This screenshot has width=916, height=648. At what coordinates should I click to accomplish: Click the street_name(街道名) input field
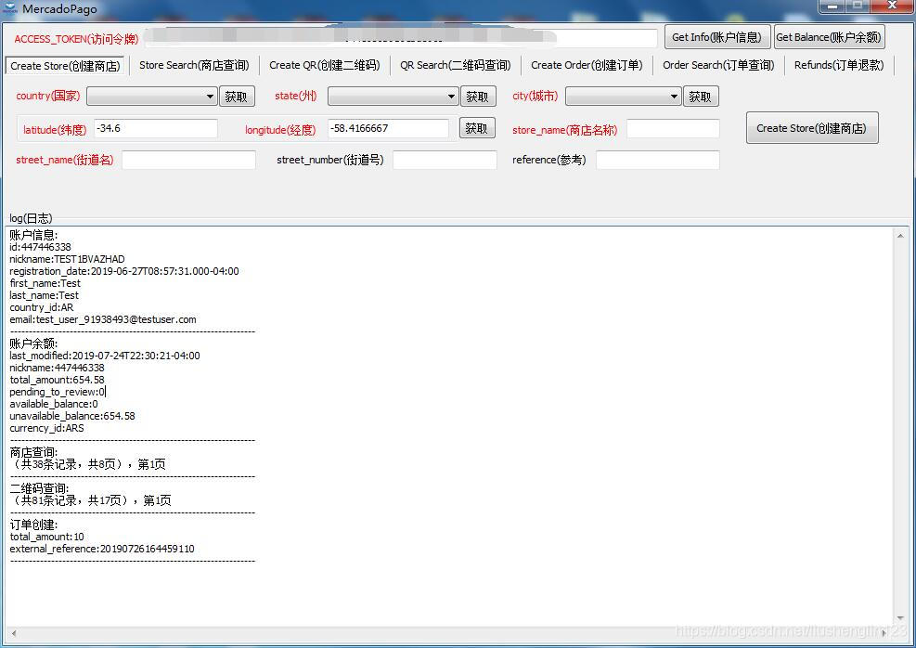pyautogui.click(x=188, y=160)
